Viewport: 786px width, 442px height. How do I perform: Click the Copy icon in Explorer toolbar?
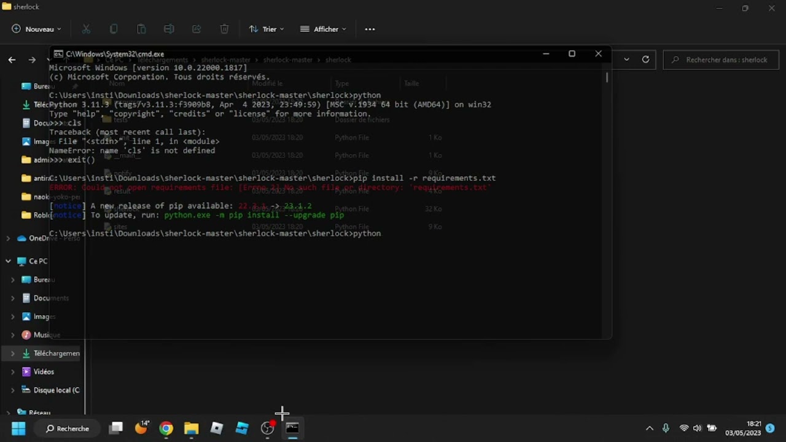114,29
